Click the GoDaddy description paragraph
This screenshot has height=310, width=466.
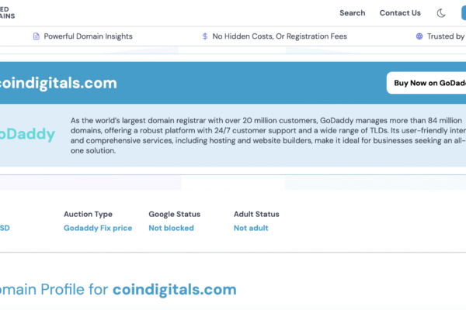point(264,136)
